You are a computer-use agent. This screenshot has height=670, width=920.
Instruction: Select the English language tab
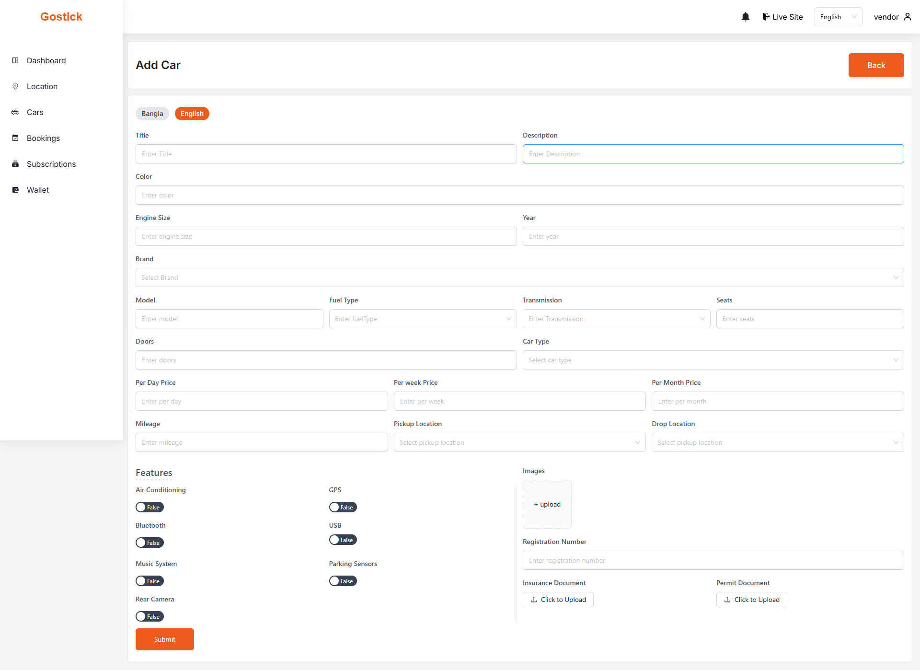pos(192,114)
